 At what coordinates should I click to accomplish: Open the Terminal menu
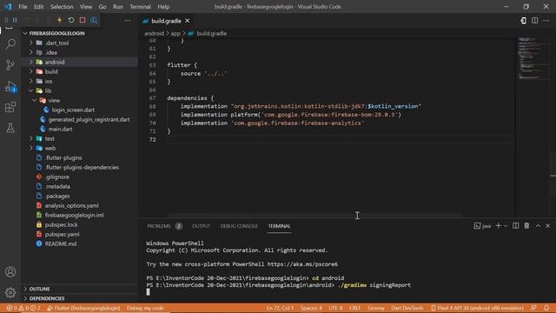coord(140,7)
